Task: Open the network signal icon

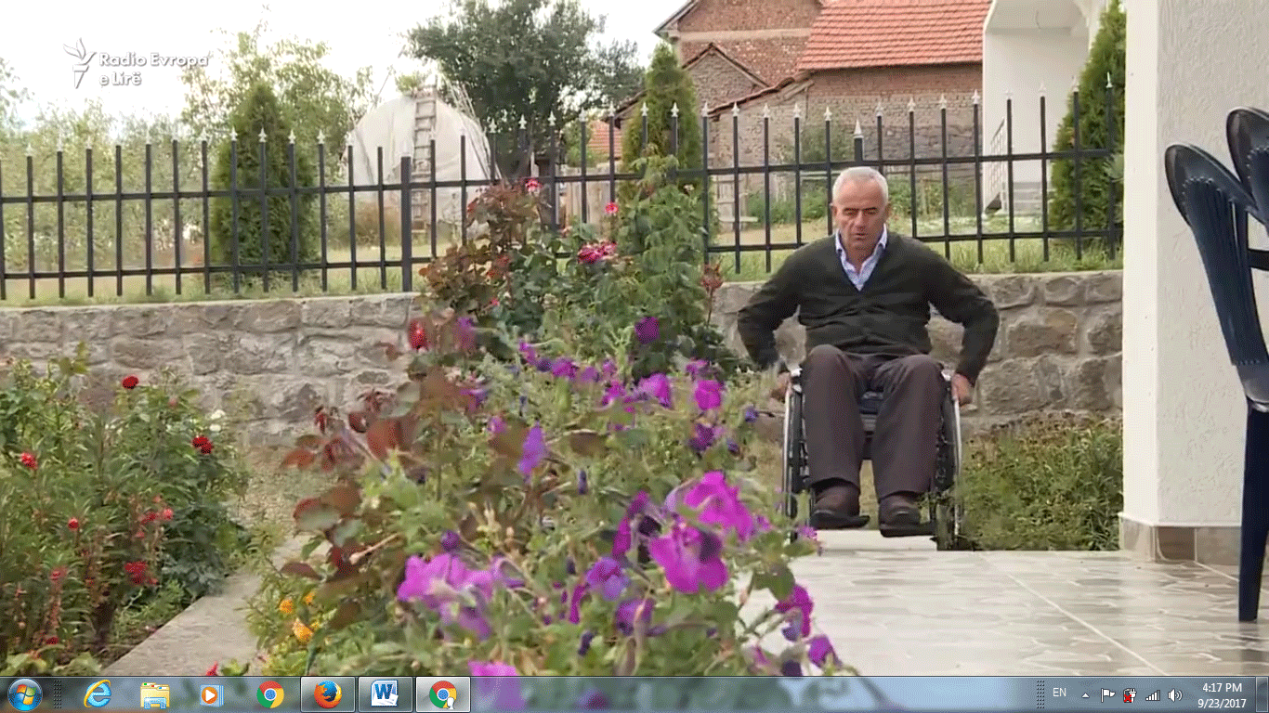Action: [1153, 694]
